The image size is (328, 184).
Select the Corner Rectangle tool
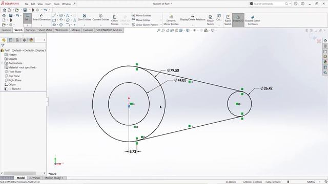[54, 20]
